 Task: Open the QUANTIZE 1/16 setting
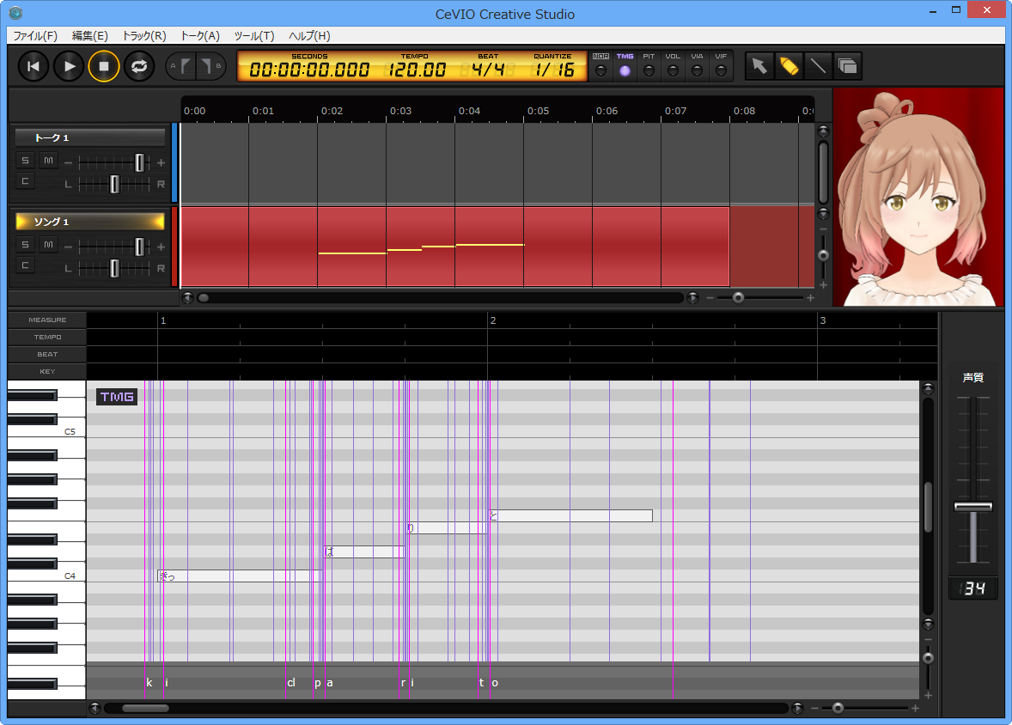coord(553,66)
